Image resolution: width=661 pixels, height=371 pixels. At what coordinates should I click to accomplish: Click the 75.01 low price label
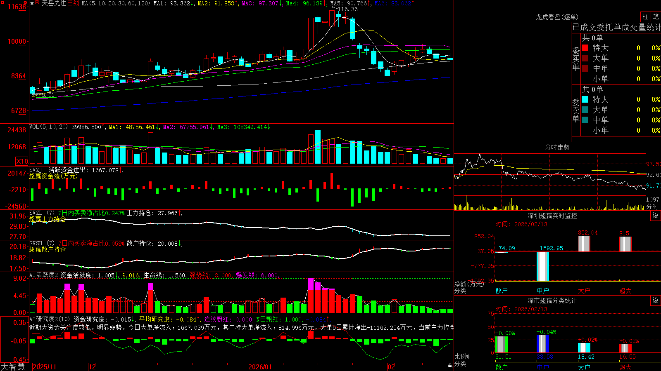click(46, 95)
